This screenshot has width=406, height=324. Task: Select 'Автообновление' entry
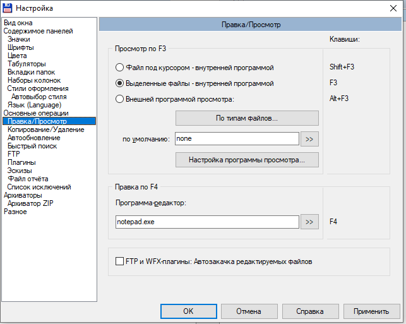(34, 138)
